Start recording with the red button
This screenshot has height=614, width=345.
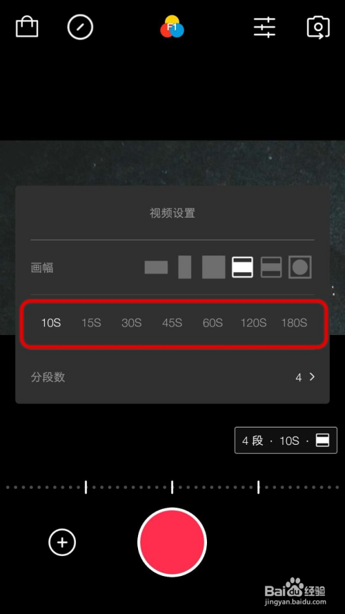172,542
